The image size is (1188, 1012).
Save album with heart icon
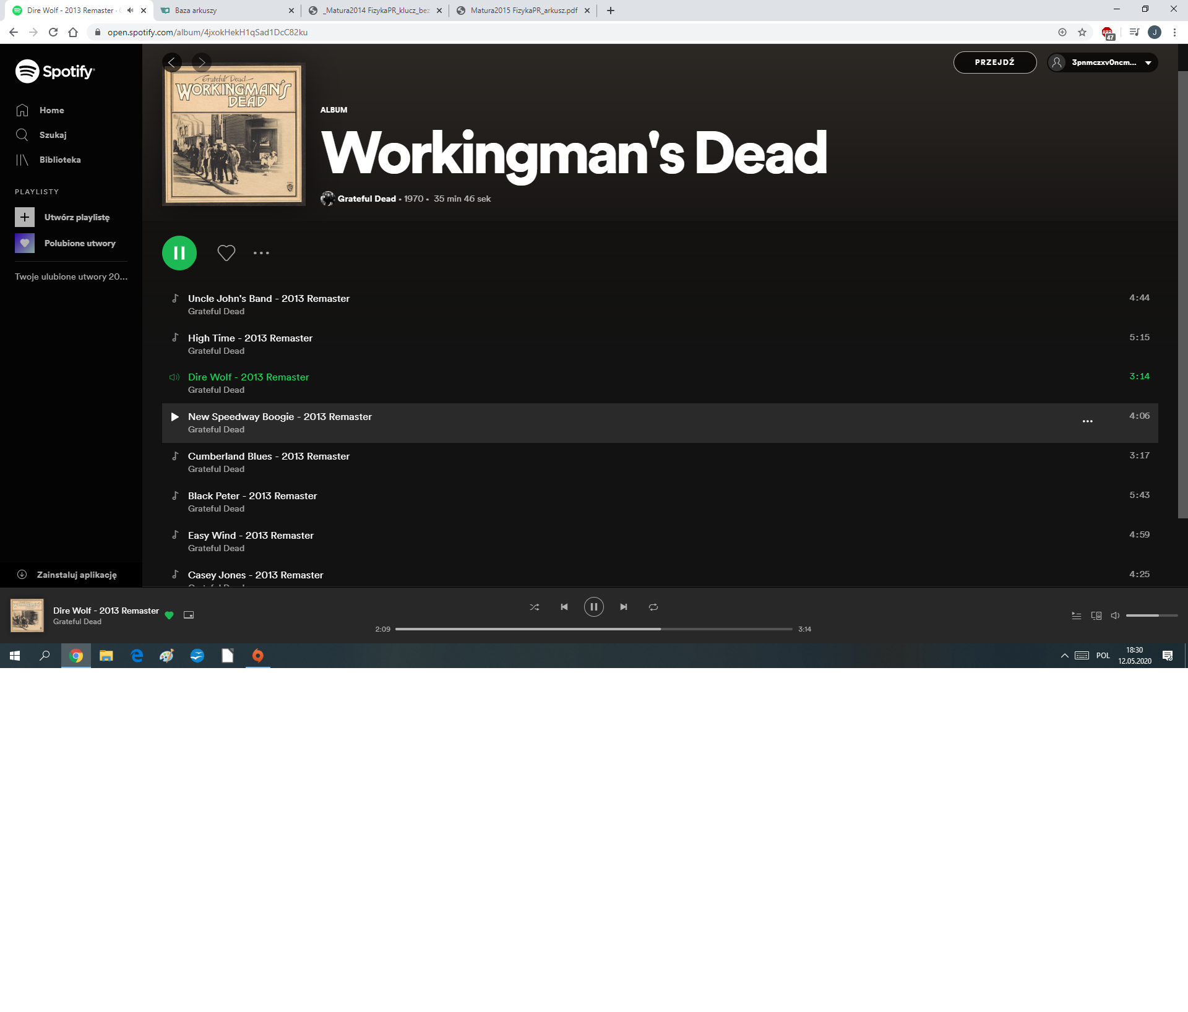[x=226, y=253]
